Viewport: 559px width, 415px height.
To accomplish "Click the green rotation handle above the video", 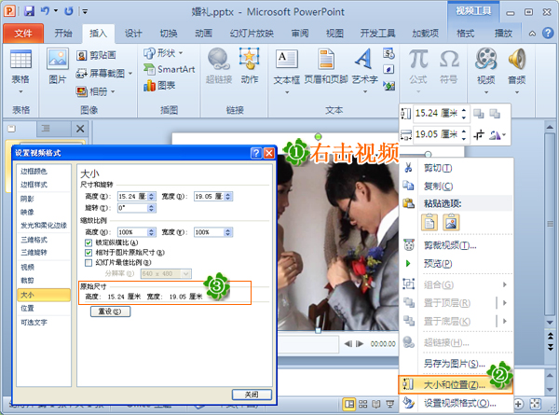I will click(x=318, y=136).
